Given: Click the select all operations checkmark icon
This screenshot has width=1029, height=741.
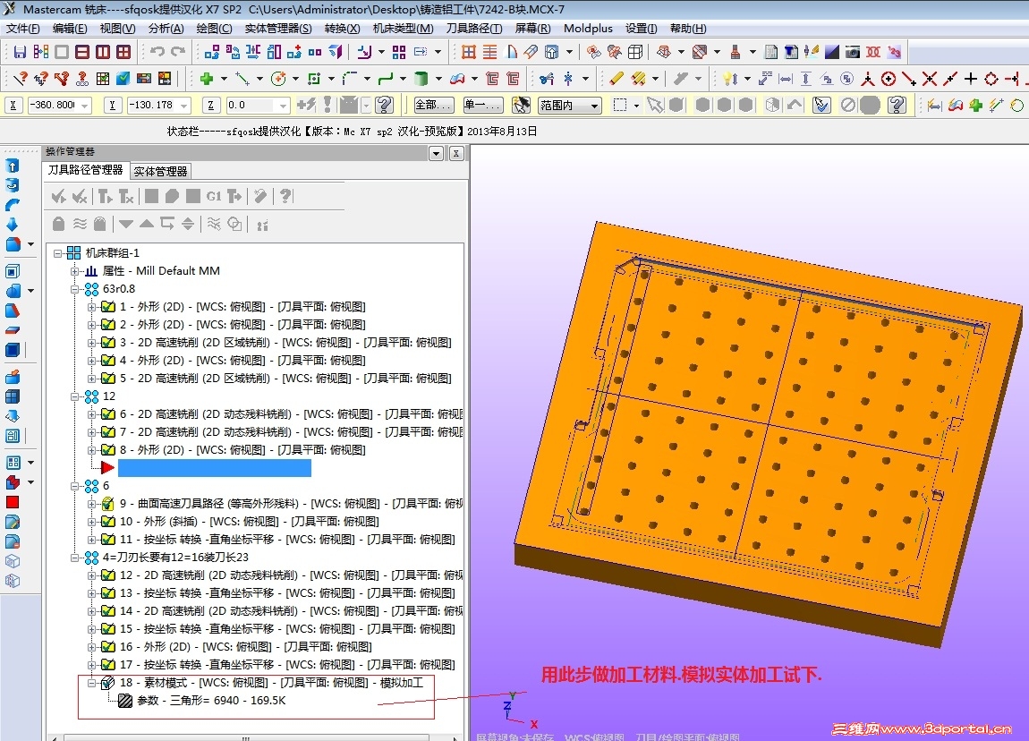Looking at the screenshot, I should point(59,196).
